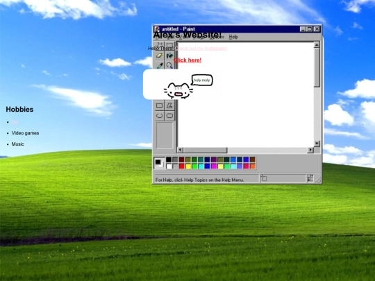Pick the black palette swatch
This screenshot has height=281, width=375.
click(169, 160)
